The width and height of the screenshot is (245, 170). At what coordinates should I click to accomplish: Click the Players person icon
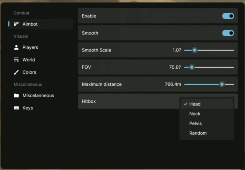16,47
